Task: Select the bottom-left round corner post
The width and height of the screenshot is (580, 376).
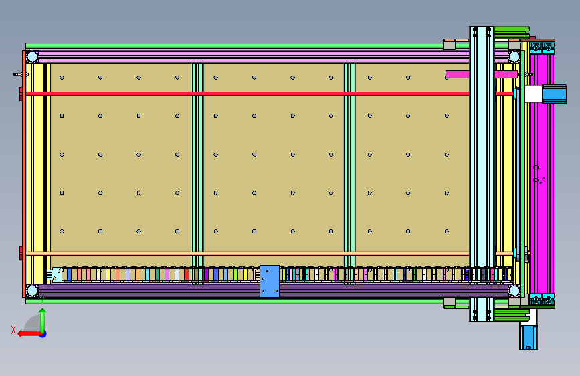Action: (x=32, y=291)
